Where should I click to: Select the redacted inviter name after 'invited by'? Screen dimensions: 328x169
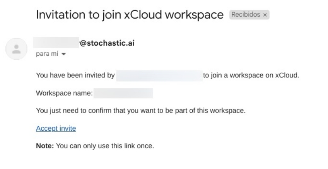click(159, 76)
